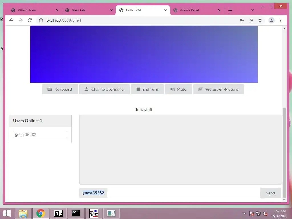Image resolution: width=292 pixels, height=219 pixels.
Task: Open File Explorer from the taskbar
Action: pyautogui.click(x=23, y=213)
